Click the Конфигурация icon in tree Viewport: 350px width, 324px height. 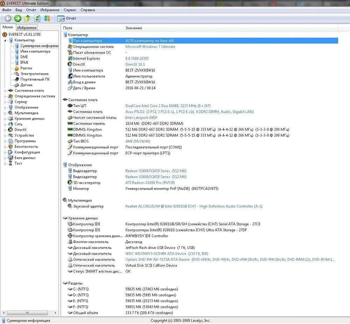pos(10,152)
